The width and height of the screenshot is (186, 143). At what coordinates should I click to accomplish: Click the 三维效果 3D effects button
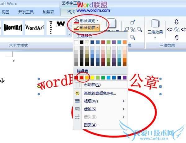155,28
